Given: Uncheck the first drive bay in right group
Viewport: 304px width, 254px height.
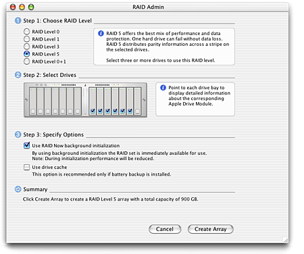Looking at the screenshot, I should click(93, 111).
